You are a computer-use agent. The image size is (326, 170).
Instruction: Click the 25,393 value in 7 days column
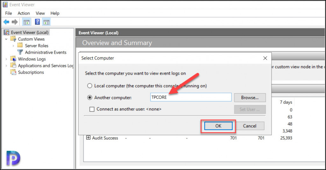point(286,138)
